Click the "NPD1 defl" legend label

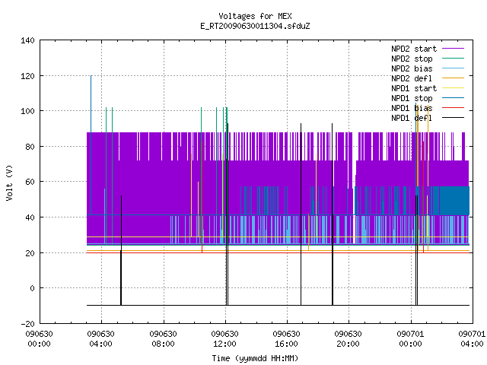pos(412,119)
